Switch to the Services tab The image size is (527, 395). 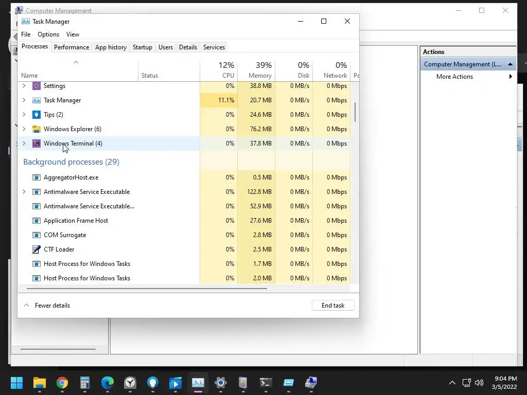pyautogui.click(x=214, y=47)
